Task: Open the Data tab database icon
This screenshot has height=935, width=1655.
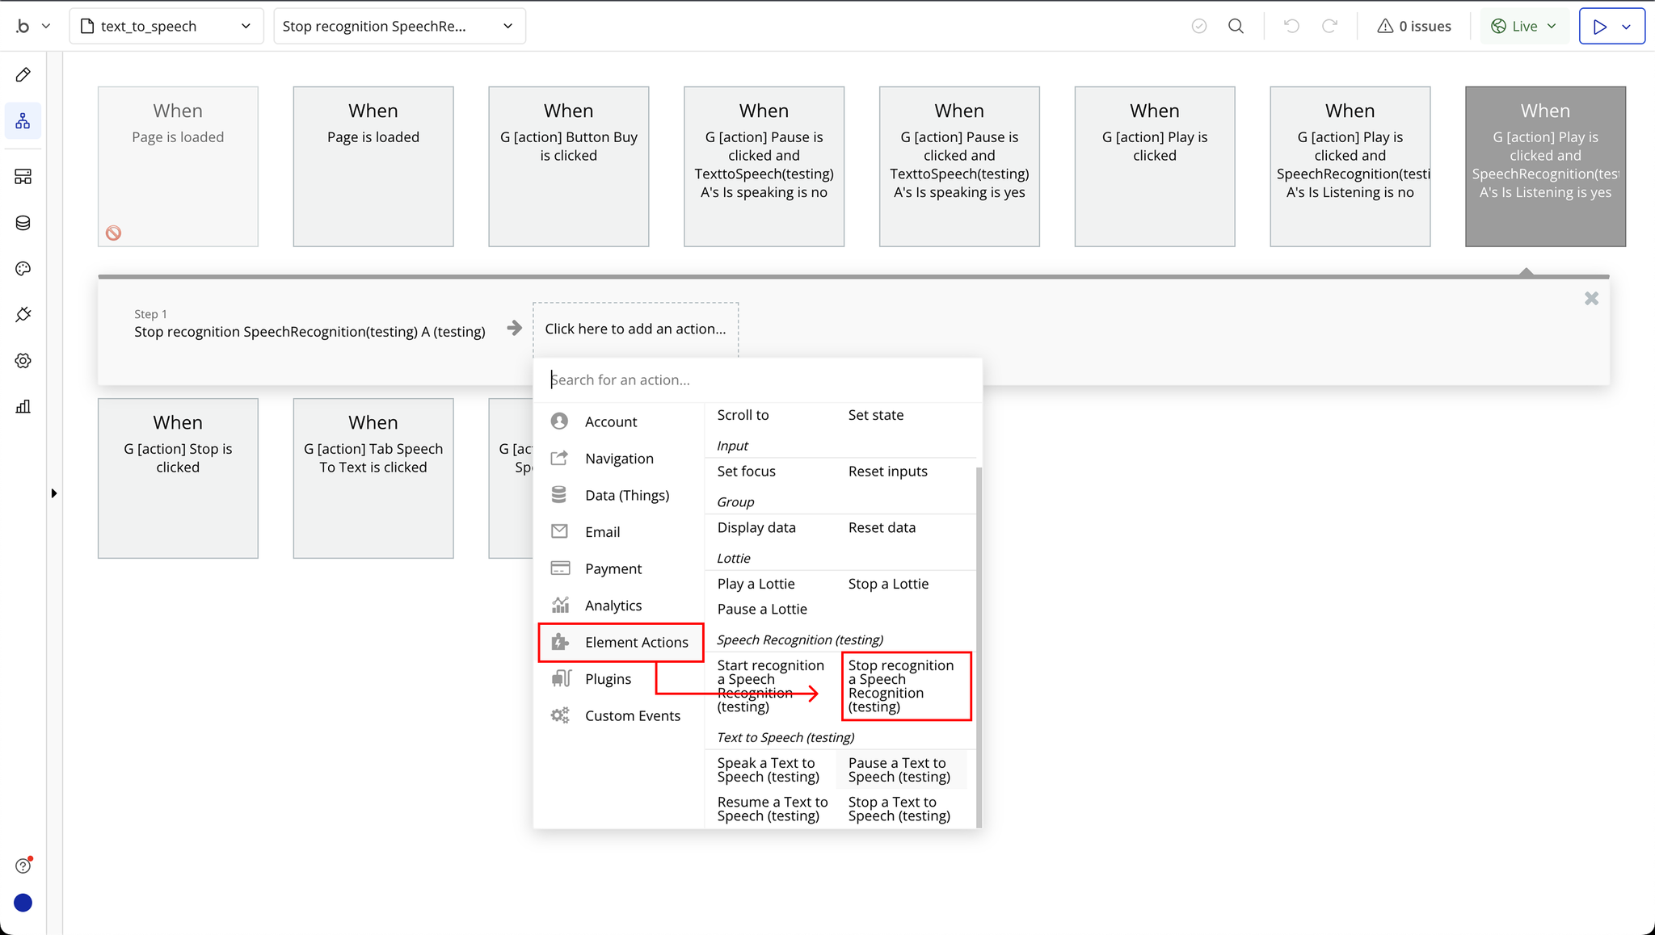Action: click(x=23, y=223)
